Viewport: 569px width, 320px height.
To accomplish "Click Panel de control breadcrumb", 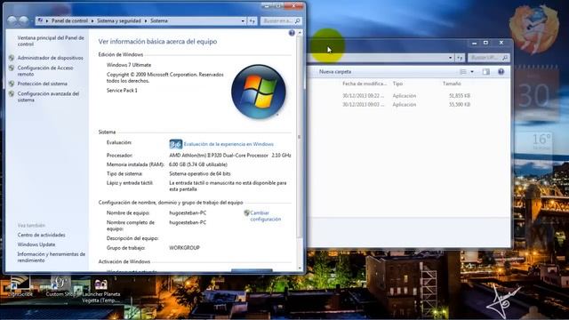I will pos(69,21).
